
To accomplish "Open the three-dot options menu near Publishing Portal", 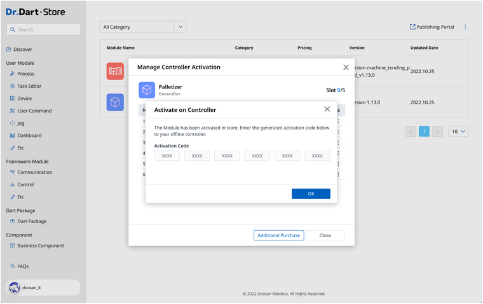I will tap(465, 27).
